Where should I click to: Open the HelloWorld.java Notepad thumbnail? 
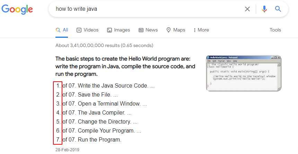coord(244,73)
